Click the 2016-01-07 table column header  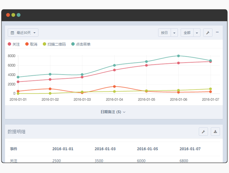190,149
